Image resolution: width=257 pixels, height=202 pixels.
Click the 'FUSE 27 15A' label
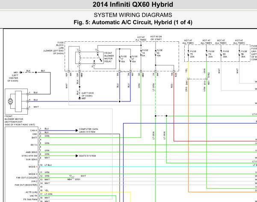[x=134, y=59]
